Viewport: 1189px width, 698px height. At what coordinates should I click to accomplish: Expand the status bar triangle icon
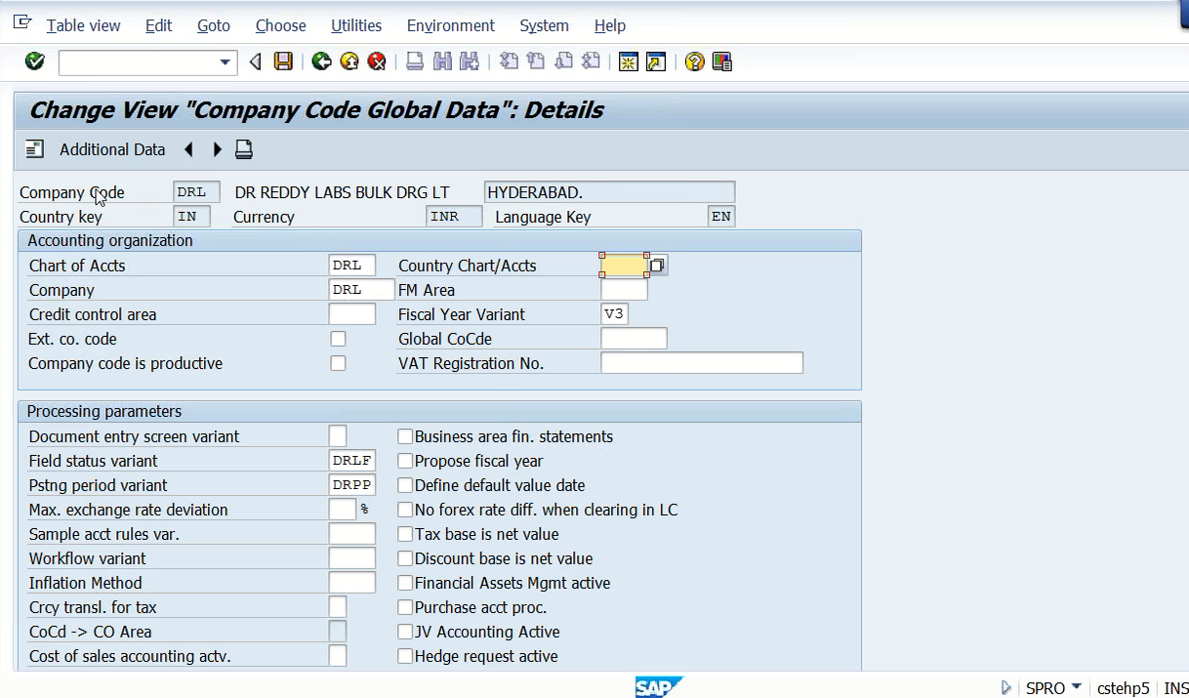[x=1006, y=687]
